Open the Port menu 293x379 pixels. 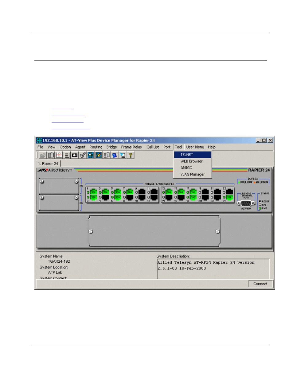point(167,147)
